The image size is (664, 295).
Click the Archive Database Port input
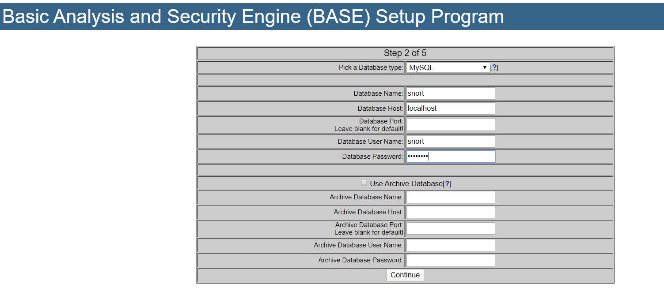[450, 228]
